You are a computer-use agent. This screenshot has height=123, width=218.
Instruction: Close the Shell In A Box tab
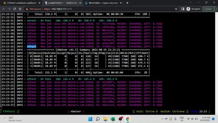(x=80, y=3)
